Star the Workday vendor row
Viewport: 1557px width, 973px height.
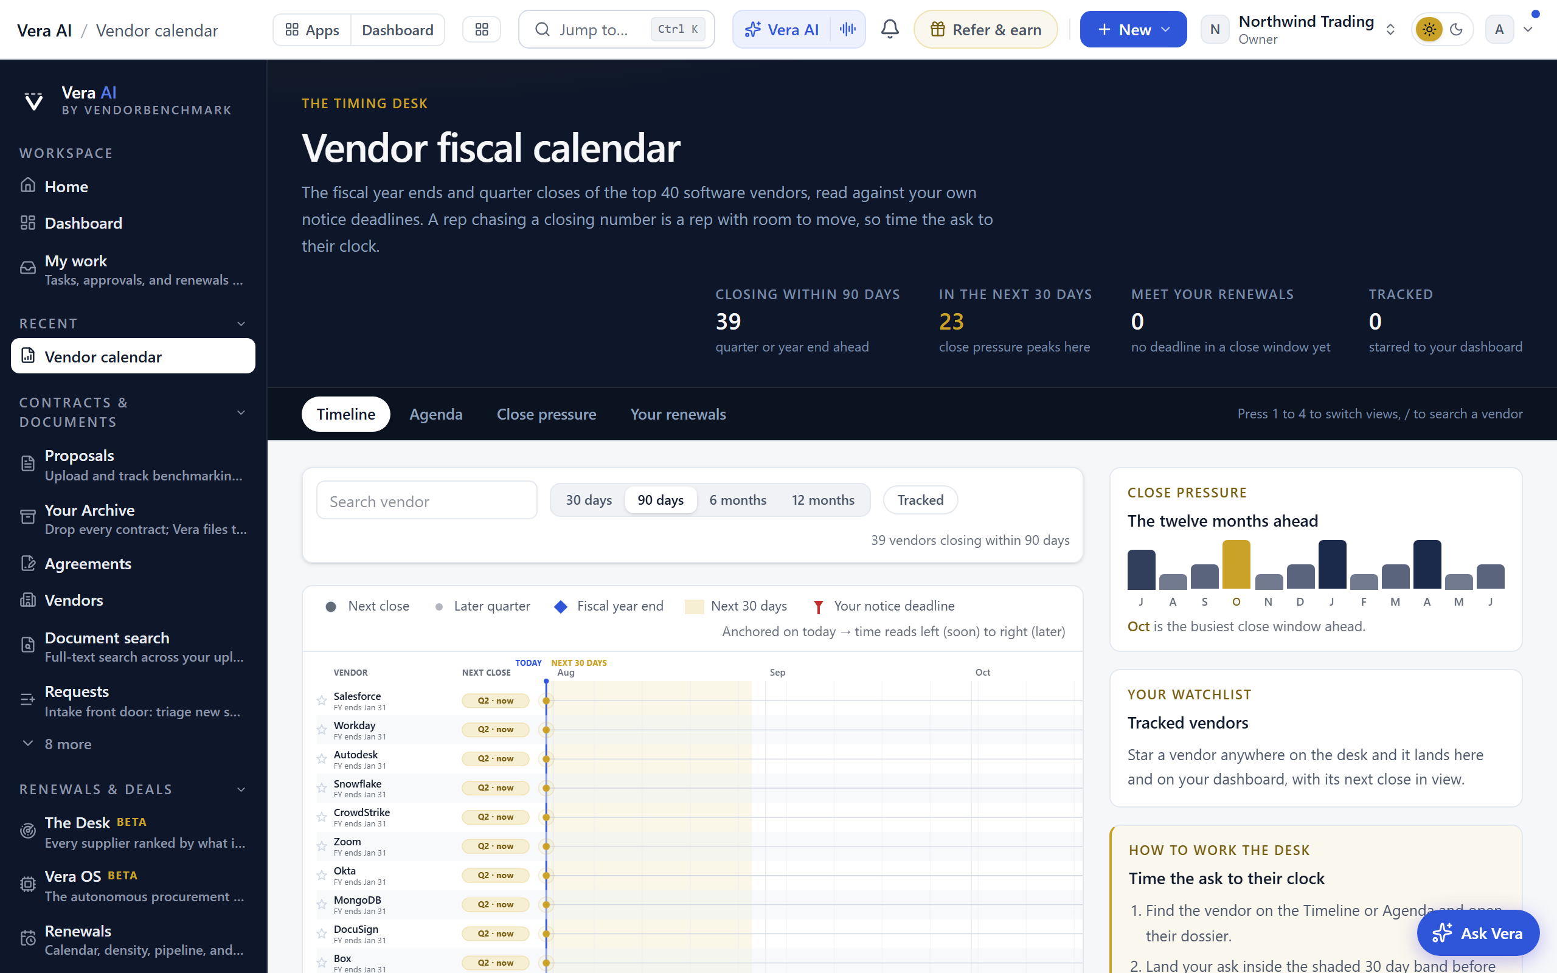pos(322,730)
